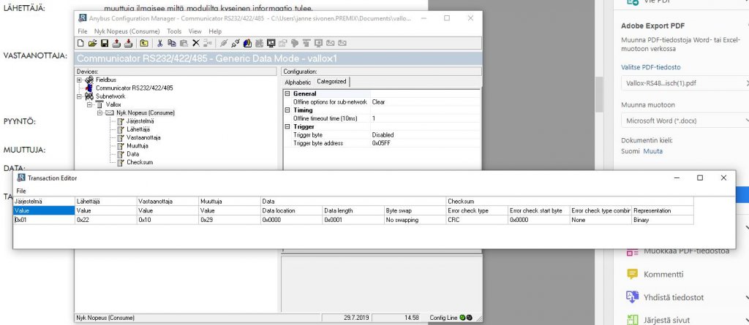The width and height of the screenshot is (749, 325).
Task: Click the New document toolbar icon
Action: click(x=80, y=43)
